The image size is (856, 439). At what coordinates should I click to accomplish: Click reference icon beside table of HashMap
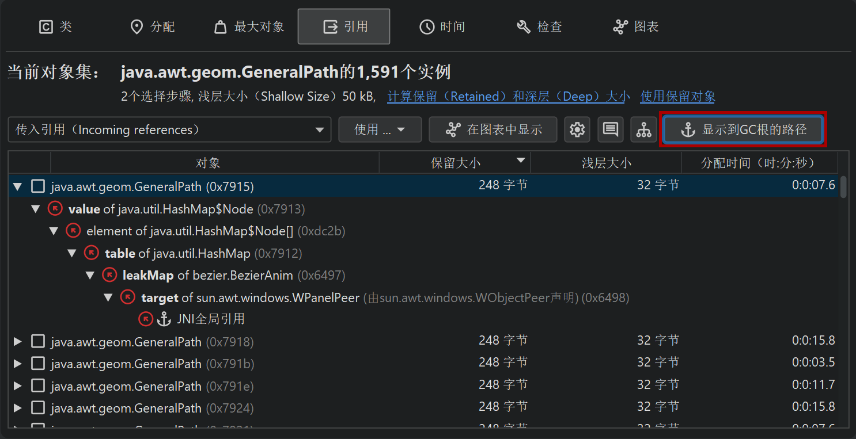click(x=92, y=253)
